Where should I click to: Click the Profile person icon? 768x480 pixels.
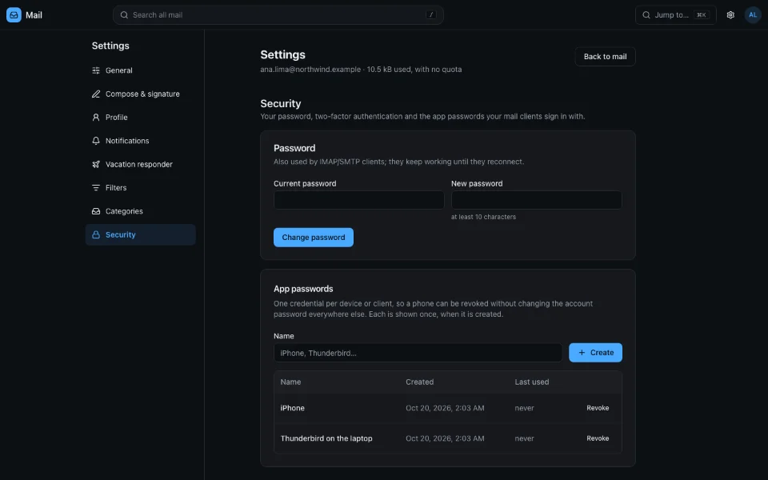point(96,118)
